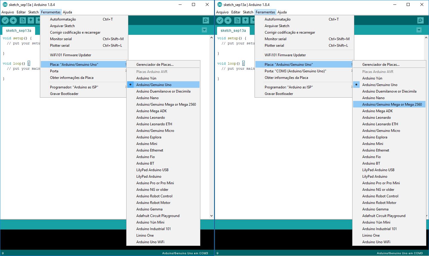This screenshot has height=256, width=429.
Task: Choose Arduino Yún board in left window
Action: 163,78
